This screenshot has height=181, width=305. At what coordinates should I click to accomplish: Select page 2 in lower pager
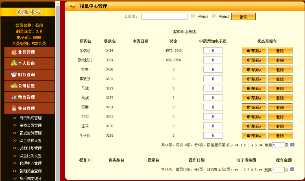coord(244,170)
